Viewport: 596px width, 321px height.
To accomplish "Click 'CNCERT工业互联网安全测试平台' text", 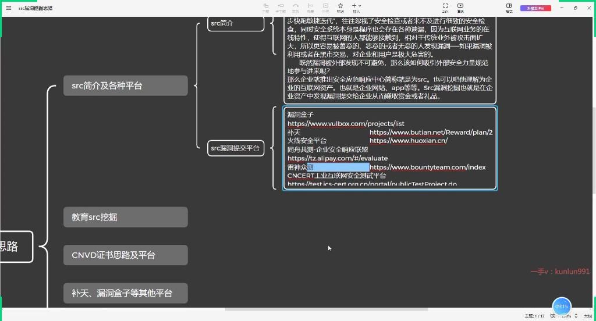I will coord(337,176).
